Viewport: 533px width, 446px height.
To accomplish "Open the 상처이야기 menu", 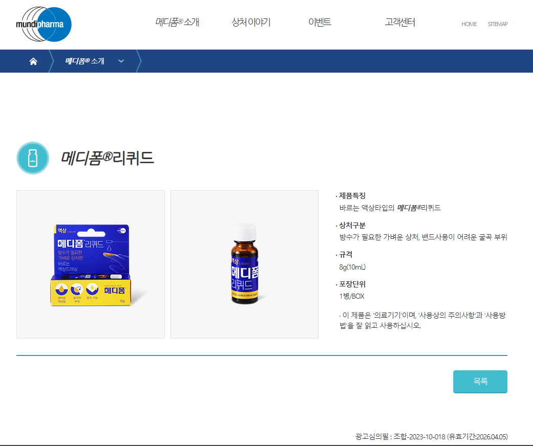I will tap(251, 22).
